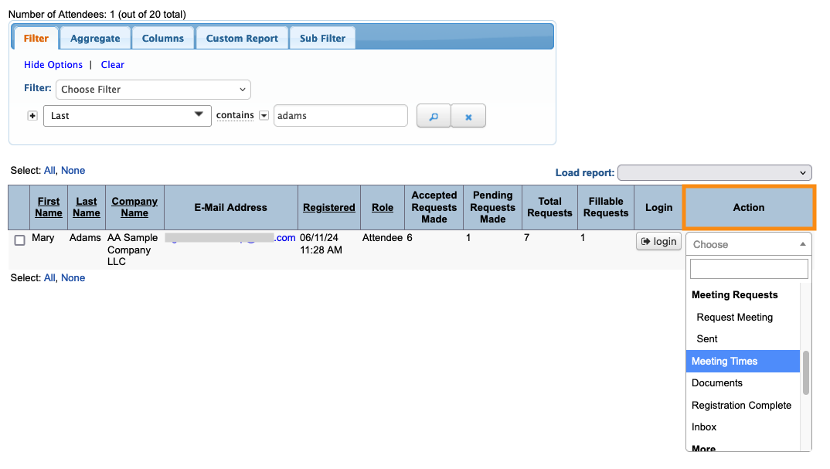Click the action dropdown search box
This screenshot has width=830, height=469.
coord(749,268)
